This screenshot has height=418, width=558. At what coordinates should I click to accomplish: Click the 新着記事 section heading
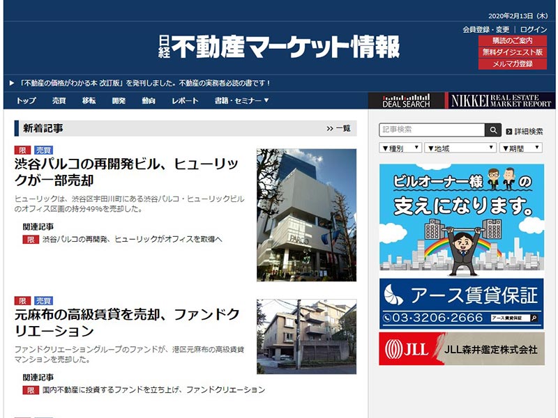click(43, 128)
